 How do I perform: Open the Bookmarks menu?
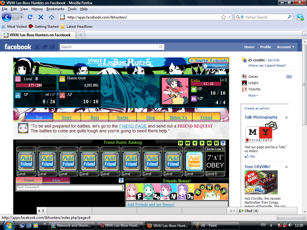[x=55, y=9]
